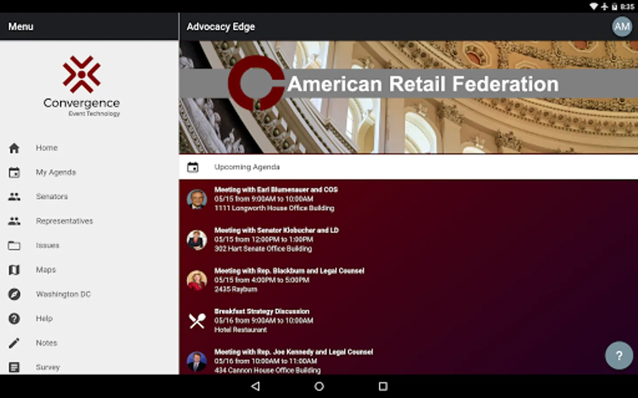Tap the Senators people icon
Image resolution: width=638 pixels, height=398 pixels.
pos(14,197)
